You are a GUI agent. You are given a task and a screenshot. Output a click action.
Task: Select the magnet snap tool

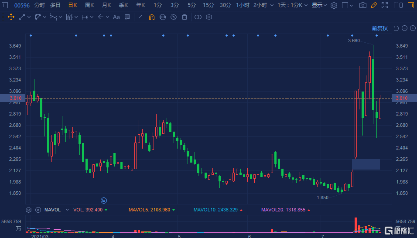tap(151, 17)
